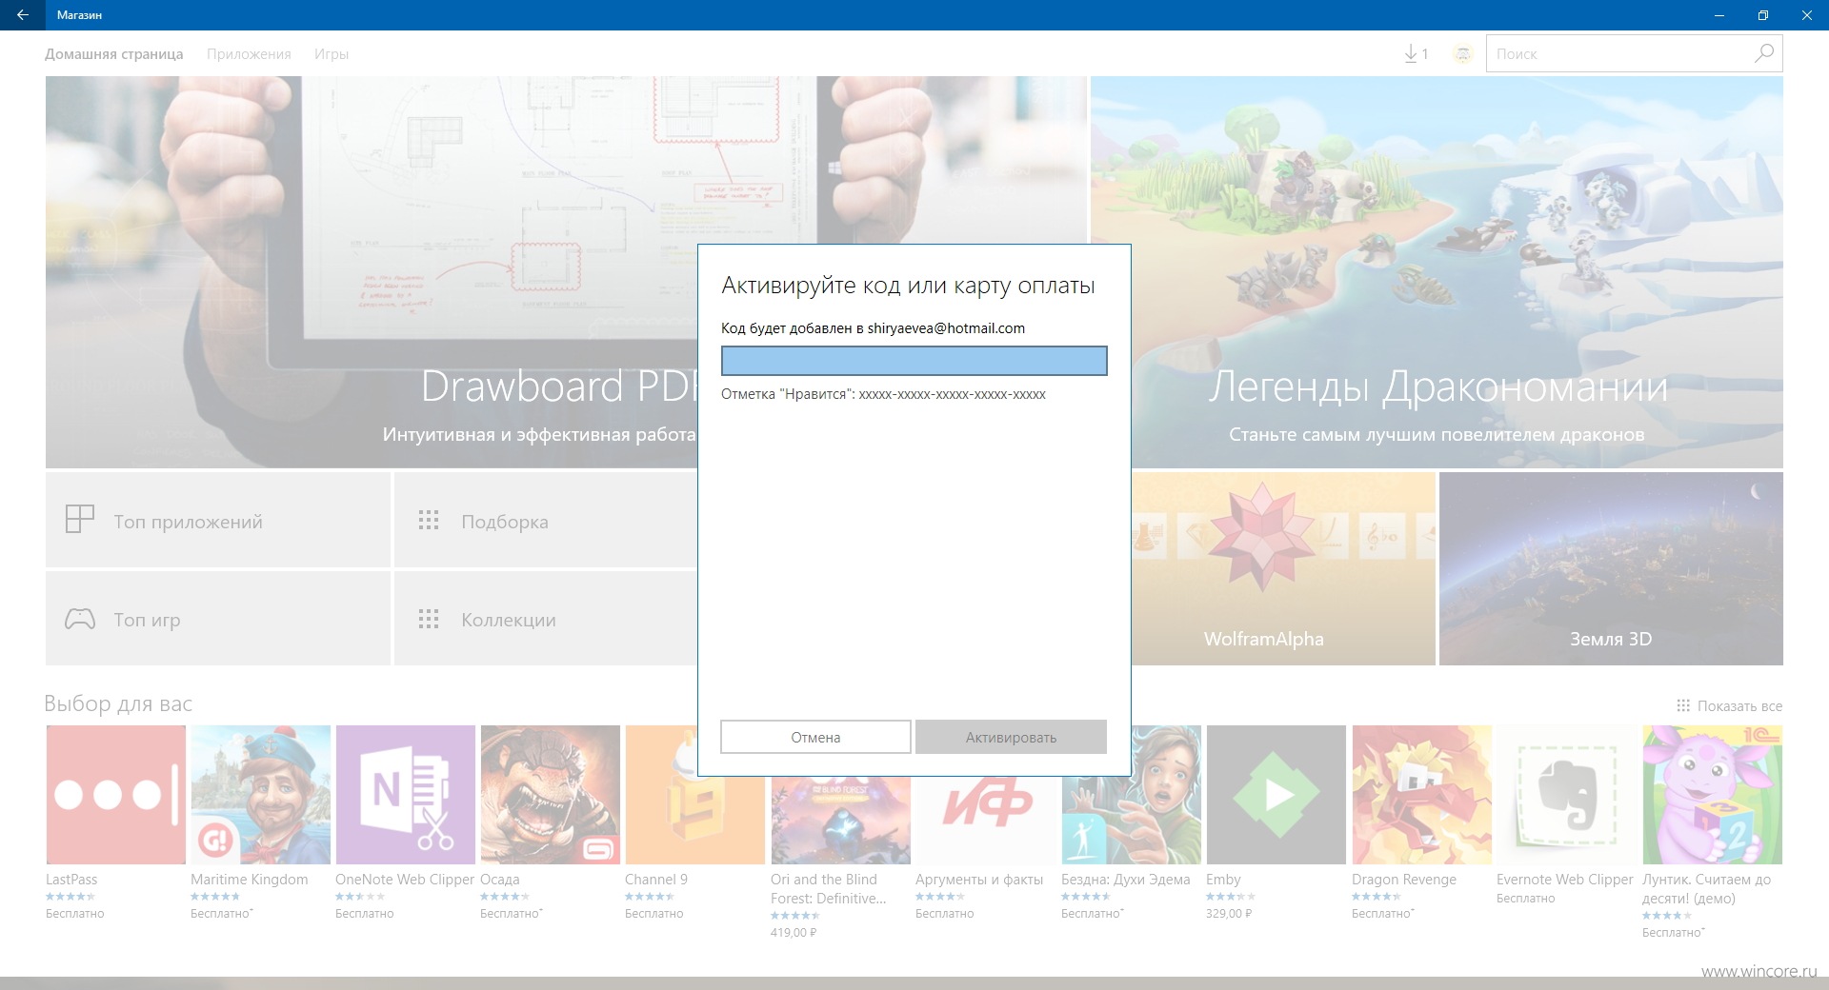The width and height of the screenshot is (1829, 990).
Task: Open Evernote Web Clipper app icon
Action: (x=1566, y=795)
